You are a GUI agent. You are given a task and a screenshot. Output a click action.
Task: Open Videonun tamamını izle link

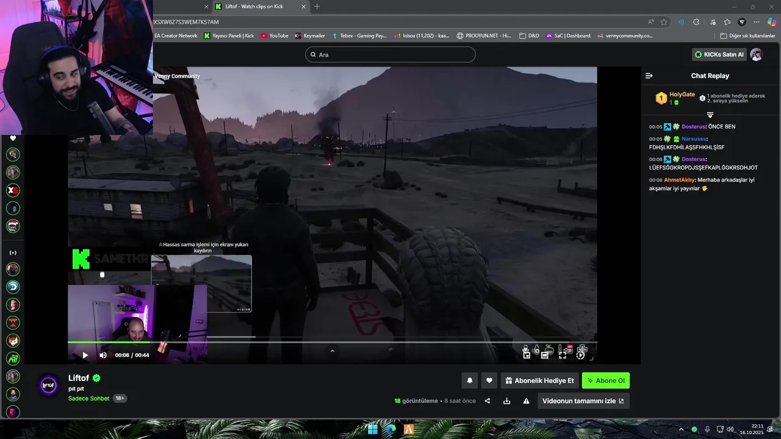(x=583, y=401)
